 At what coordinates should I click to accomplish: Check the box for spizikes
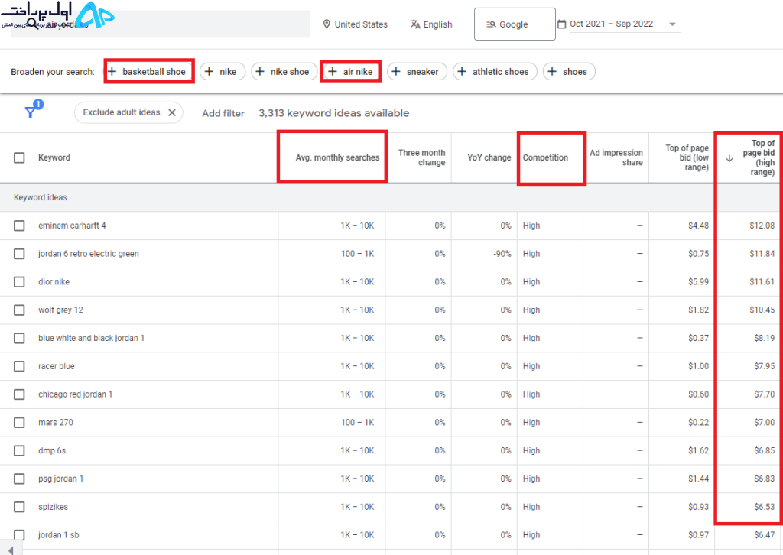pos(19,507)
